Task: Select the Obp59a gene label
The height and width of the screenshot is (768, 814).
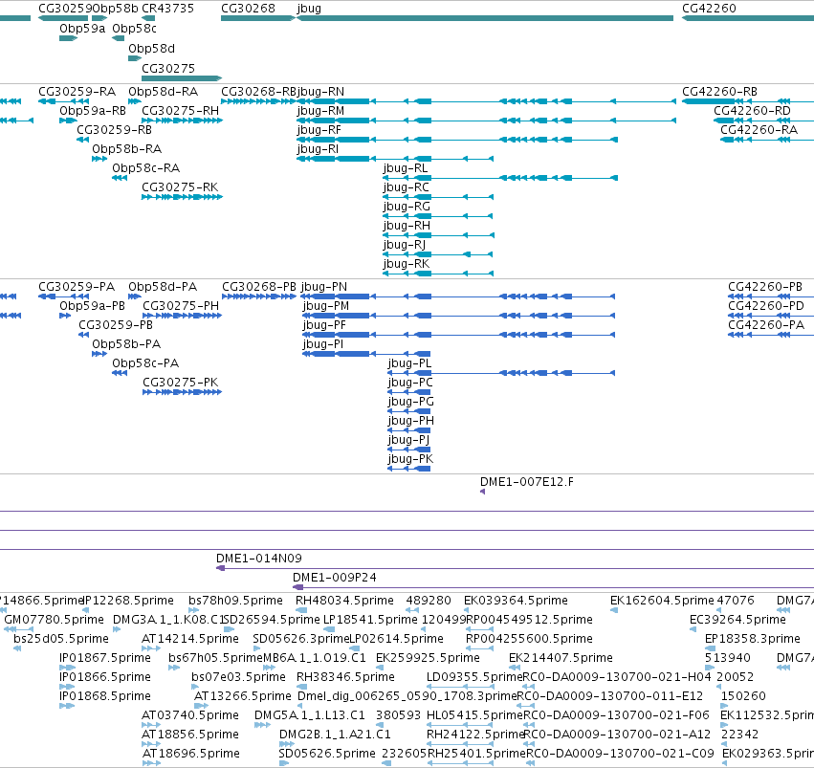Action: [x=82, y=29]
